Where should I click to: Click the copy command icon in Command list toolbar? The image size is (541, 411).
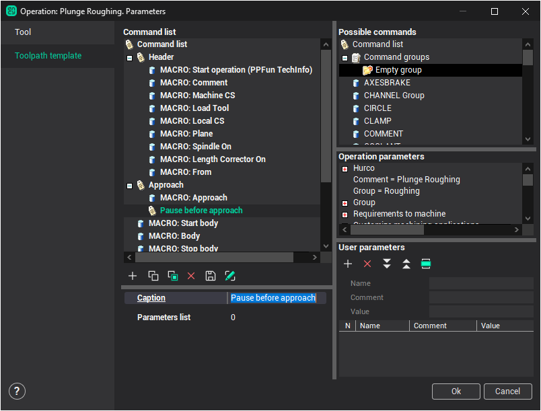point(153,276)
